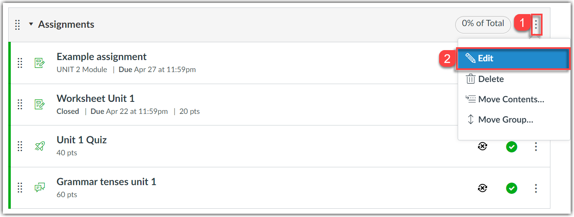Open options menu for Unit 1 Quiz
The width and height of the screenshot is (574, 217).
(x=536, y=146)
